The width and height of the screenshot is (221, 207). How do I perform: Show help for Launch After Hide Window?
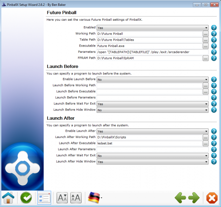(x=214, y=162)
